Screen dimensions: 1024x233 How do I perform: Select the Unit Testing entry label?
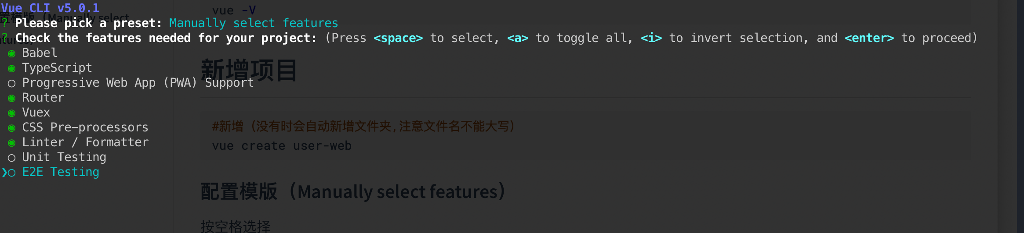[64, 157]
